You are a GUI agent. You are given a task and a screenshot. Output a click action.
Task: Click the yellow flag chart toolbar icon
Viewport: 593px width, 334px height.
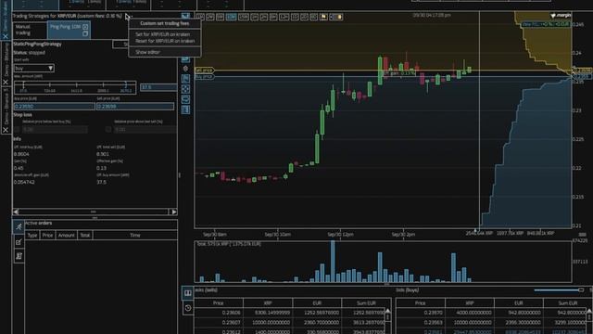(323, 17)
